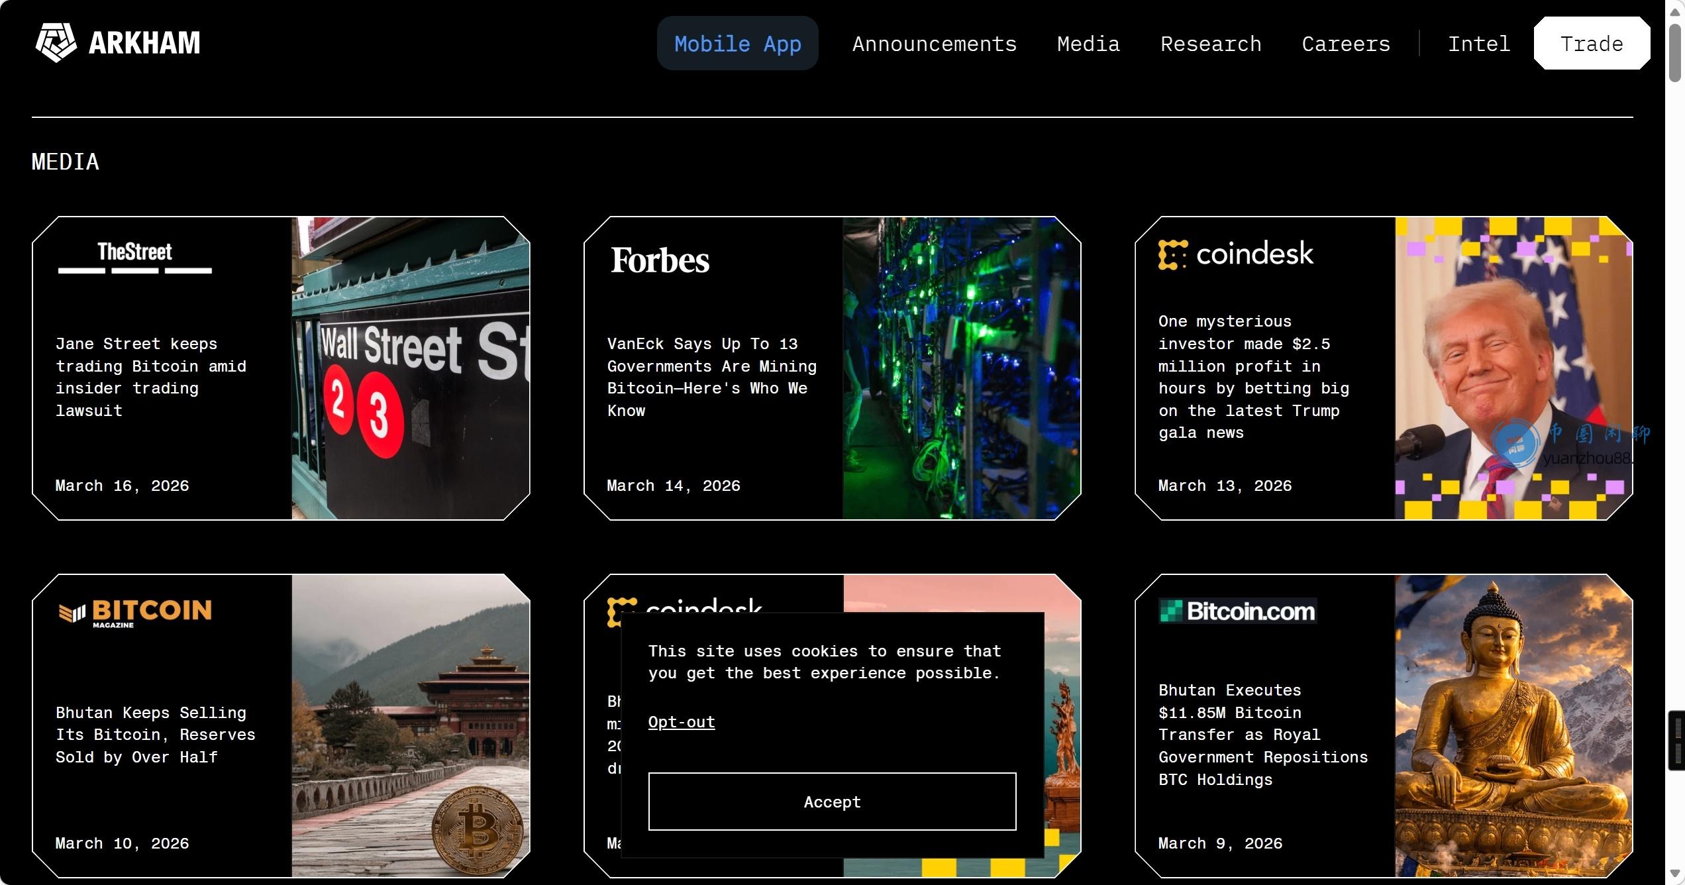This screenshot has height=885, width=1685.
Task: Open the Mobile App page
Action: tap(737, 44)
